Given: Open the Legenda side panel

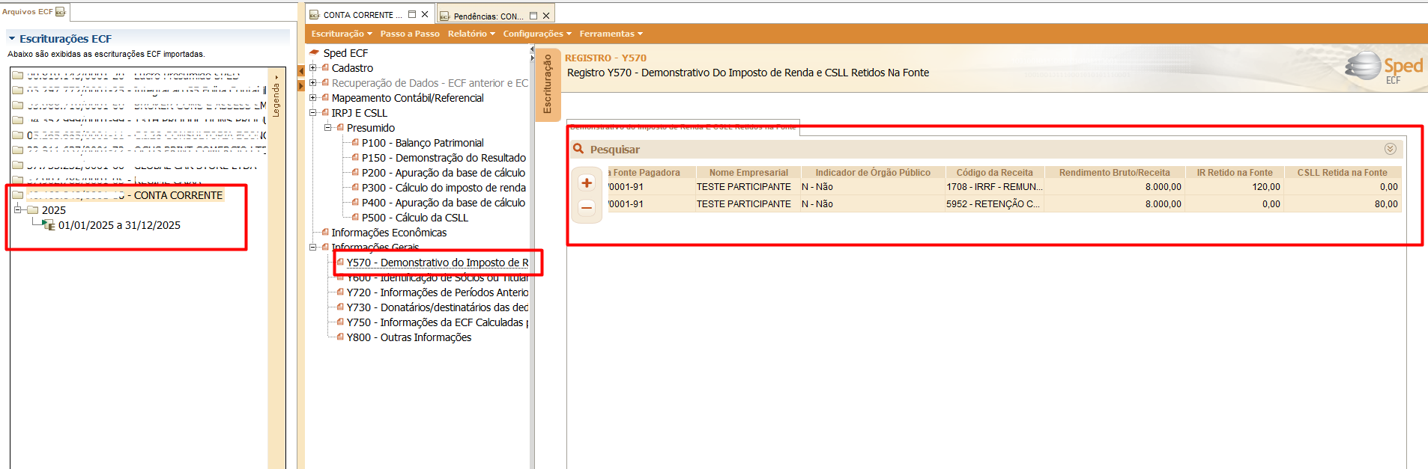Looking at the screenshot, I should click(x=276, y=97).
